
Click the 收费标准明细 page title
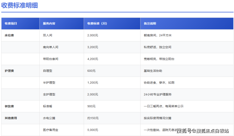[x=20, y=5]
